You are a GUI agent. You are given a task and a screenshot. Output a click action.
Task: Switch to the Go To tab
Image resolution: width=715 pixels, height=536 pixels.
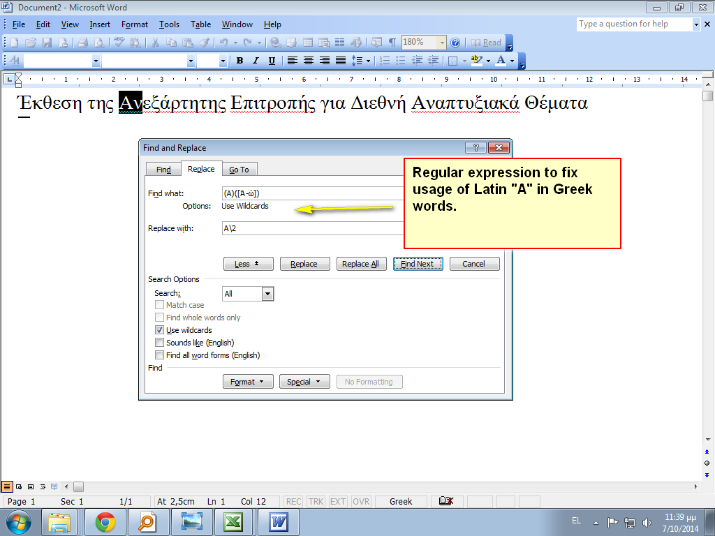pyautogui.click(x=239, y=170)
